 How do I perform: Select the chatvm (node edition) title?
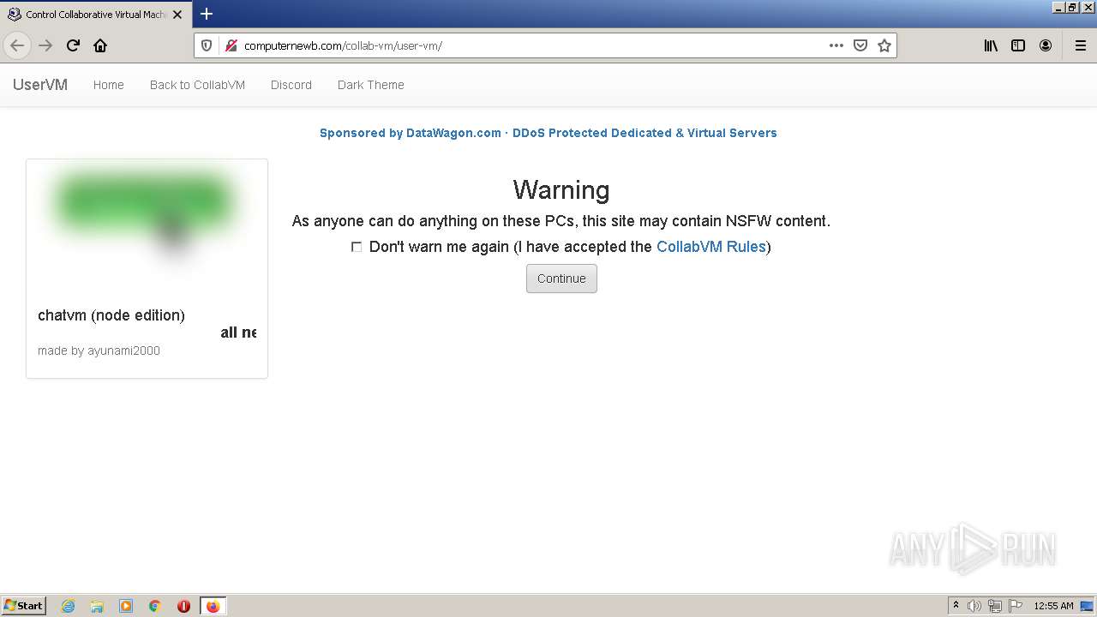point(111,315)
